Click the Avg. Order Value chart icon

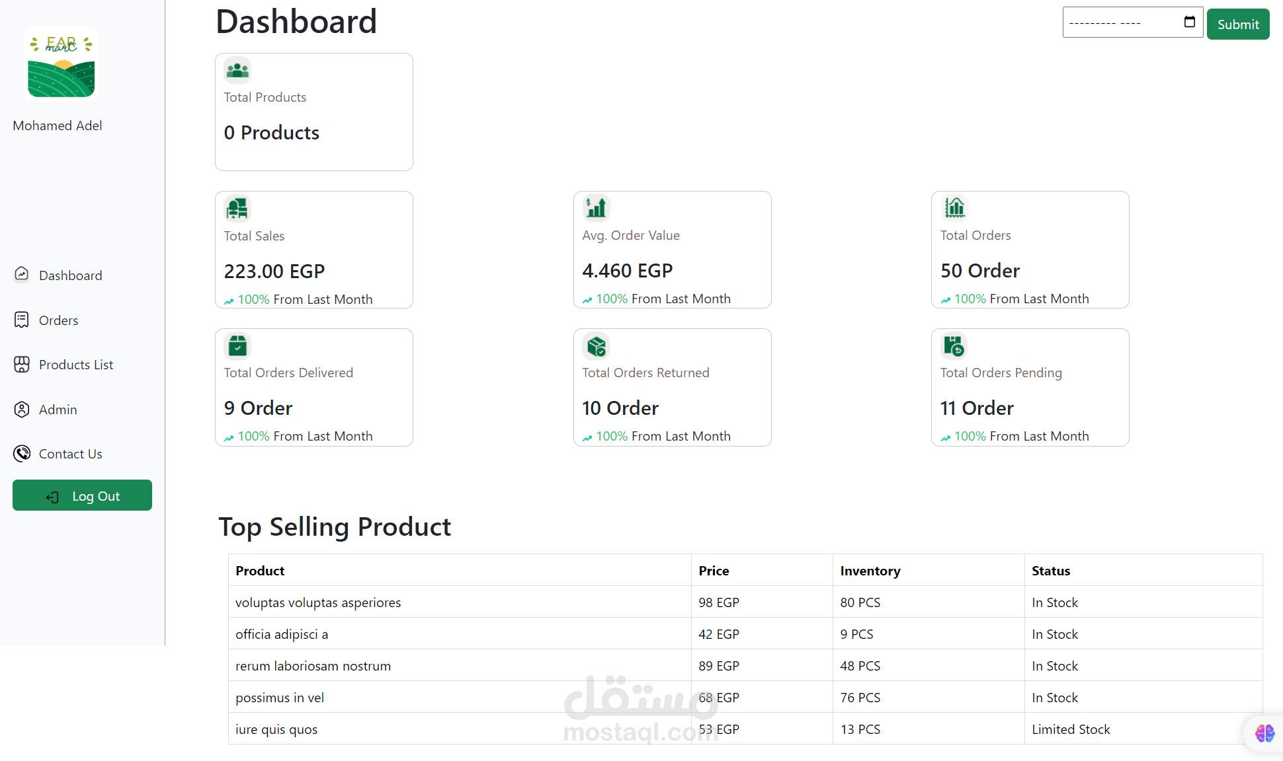(x=596, y=208)
